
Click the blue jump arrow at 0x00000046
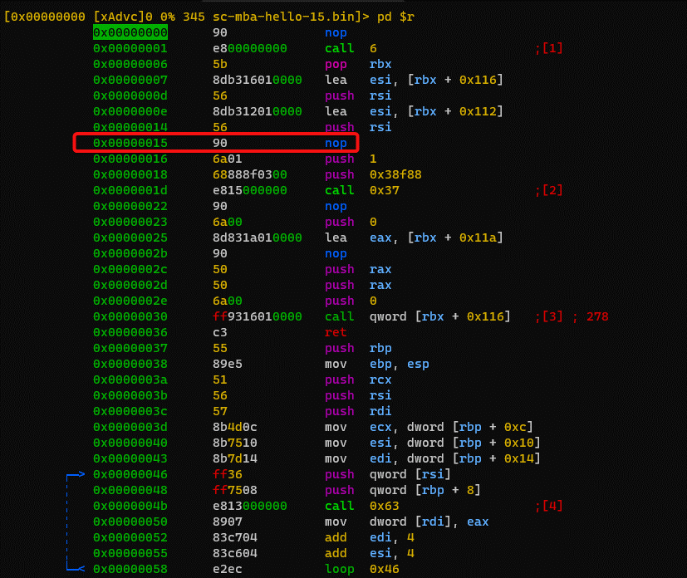tap(76, 474)
